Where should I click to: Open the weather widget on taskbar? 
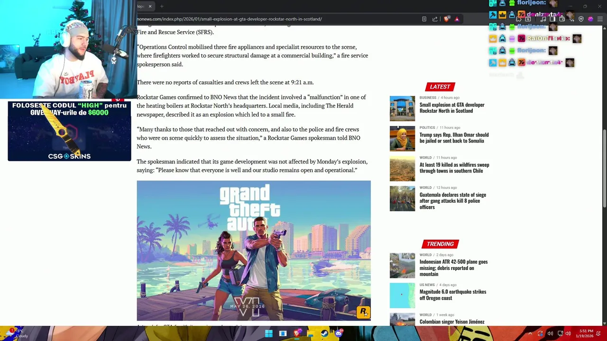17,333
